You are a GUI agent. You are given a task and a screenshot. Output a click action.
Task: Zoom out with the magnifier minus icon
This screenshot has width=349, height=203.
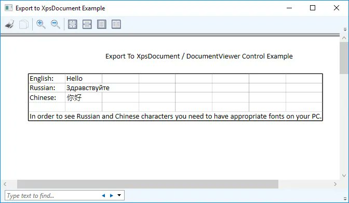point(55,24)
